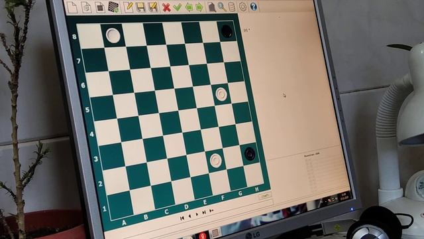Click the dark book icon in toolbar
This screenshot has height=239, width=424.
pyautogui.click(x=212, y=7)
